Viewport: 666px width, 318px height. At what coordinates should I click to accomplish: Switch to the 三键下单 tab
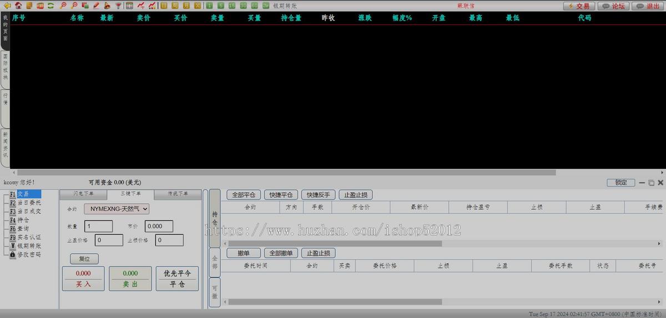coord(131,194)
